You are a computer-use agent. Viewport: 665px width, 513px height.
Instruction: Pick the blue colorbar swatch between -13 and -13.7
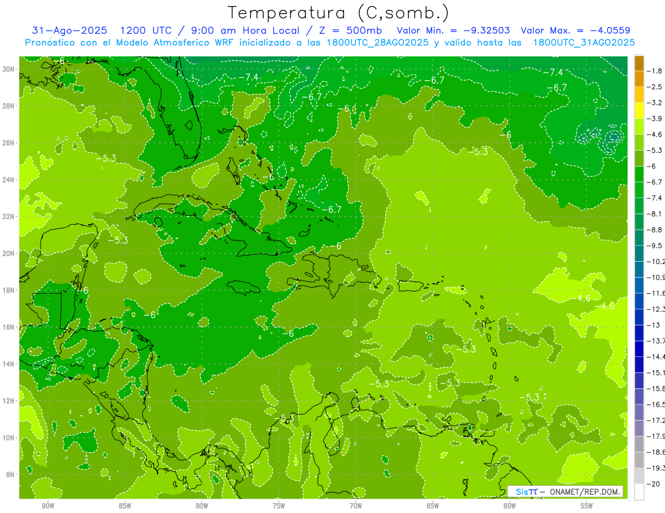click(639, 333)
